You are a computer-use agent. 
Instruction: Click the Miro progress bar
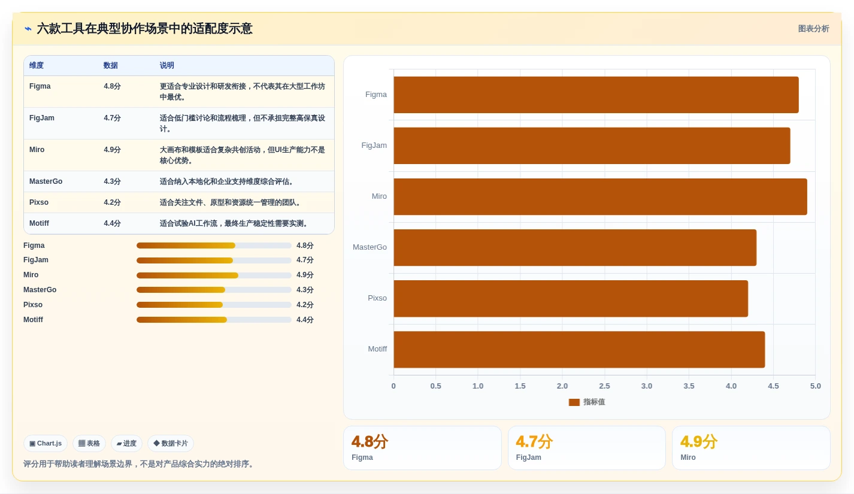click(x=214, y=275)
